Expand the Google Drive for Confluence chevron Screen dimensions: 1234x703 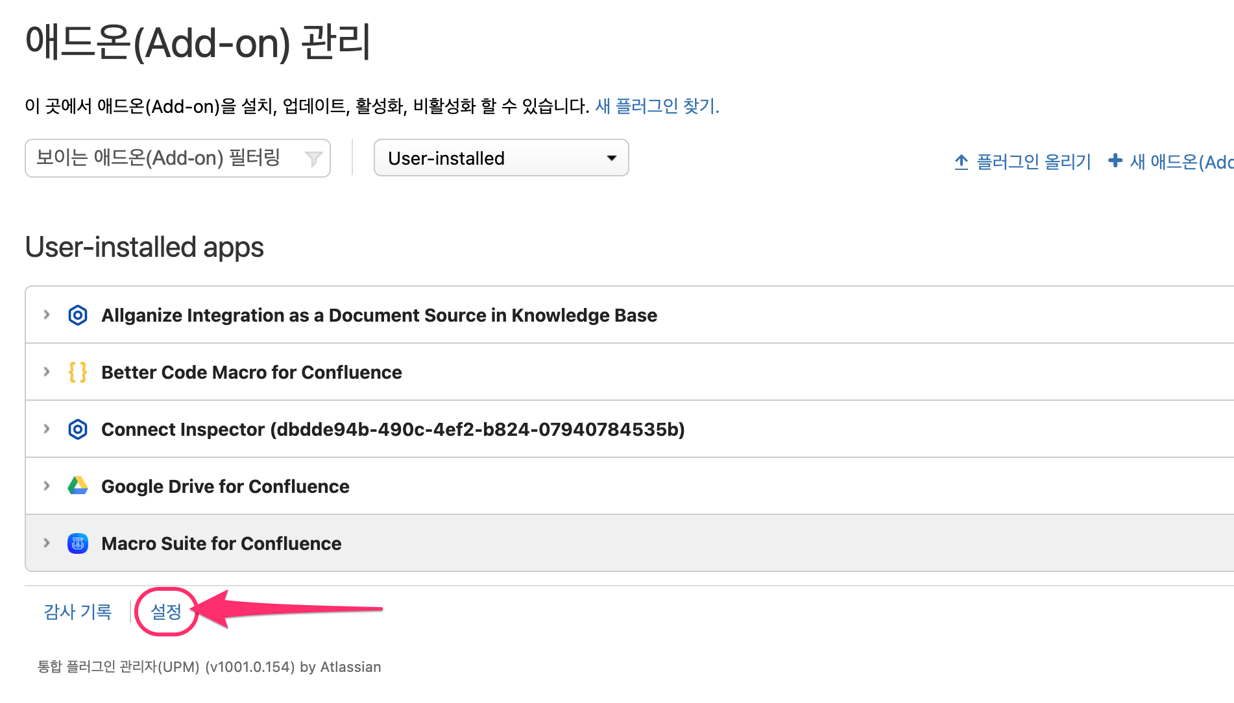[x=47, y=486]
